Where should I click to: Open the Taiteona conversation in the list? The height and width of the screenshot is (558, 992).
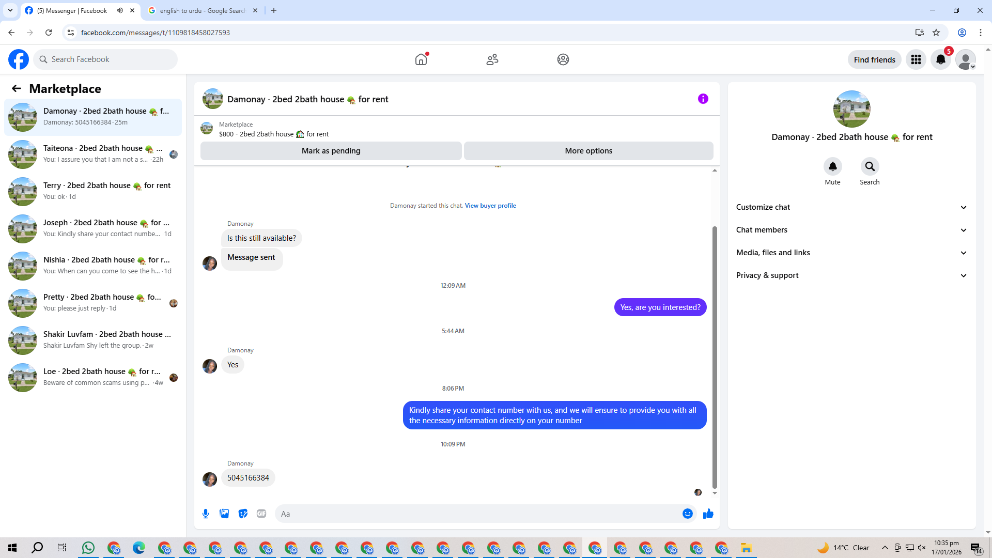coord(93,154)
